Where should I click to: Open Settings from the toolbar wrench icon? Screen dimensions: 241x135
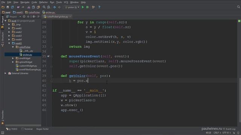(93, 7)
